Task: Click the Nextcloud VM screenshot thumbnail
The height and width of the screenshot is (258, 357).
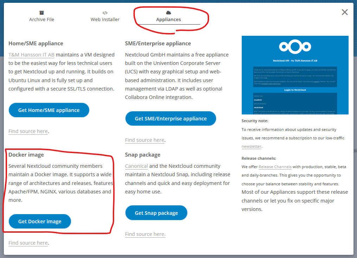Action: pyautogui.click(x=295, y=75)
